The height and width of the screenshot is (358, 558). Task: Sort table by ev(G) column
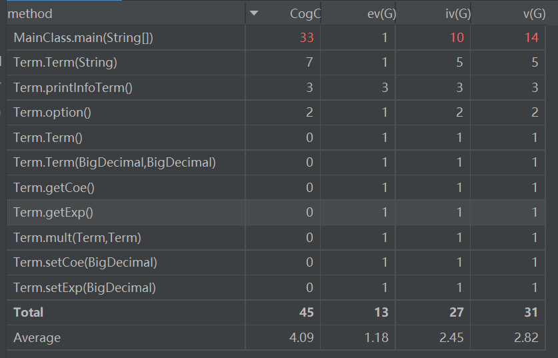[373, 13]
